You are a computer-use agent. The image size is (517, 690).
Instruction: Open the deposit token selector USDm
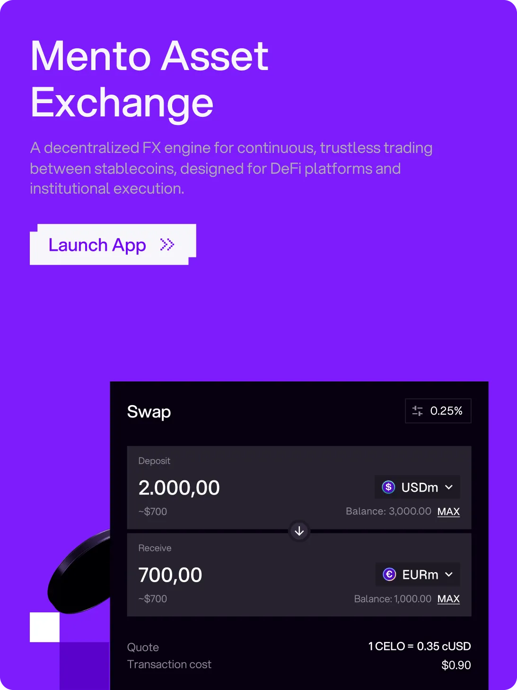coord(417,487)
